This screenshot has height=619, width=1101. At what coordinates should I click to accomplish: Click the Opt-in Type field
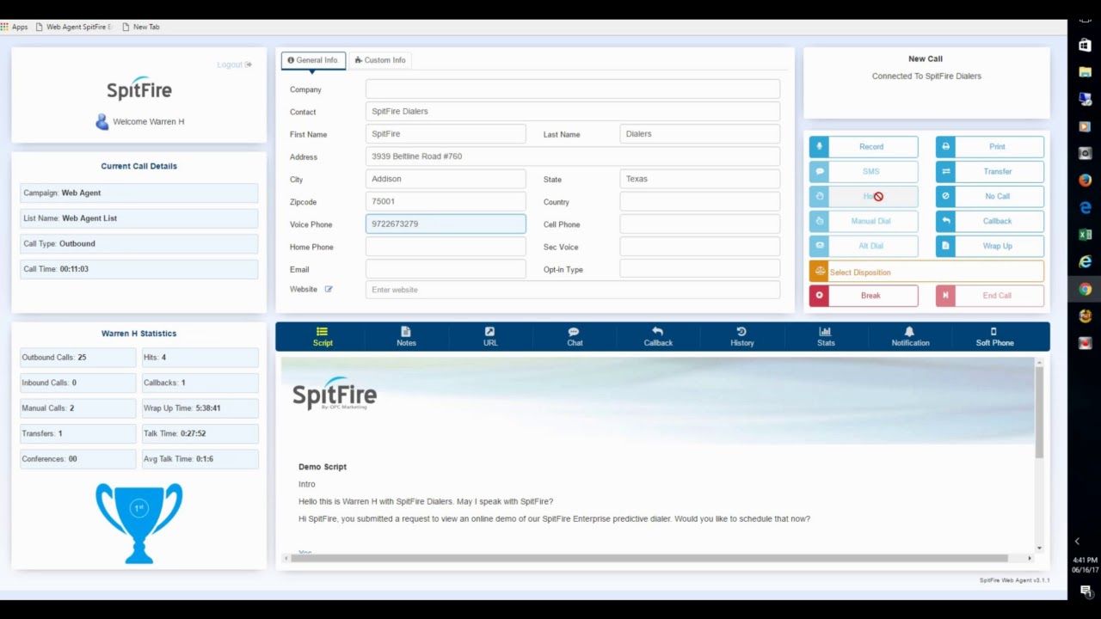(699, 269)
